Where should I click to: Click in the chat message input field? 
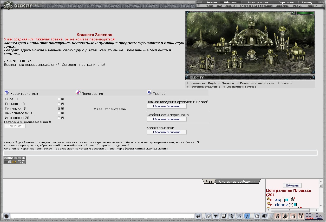tap(102, 216)
